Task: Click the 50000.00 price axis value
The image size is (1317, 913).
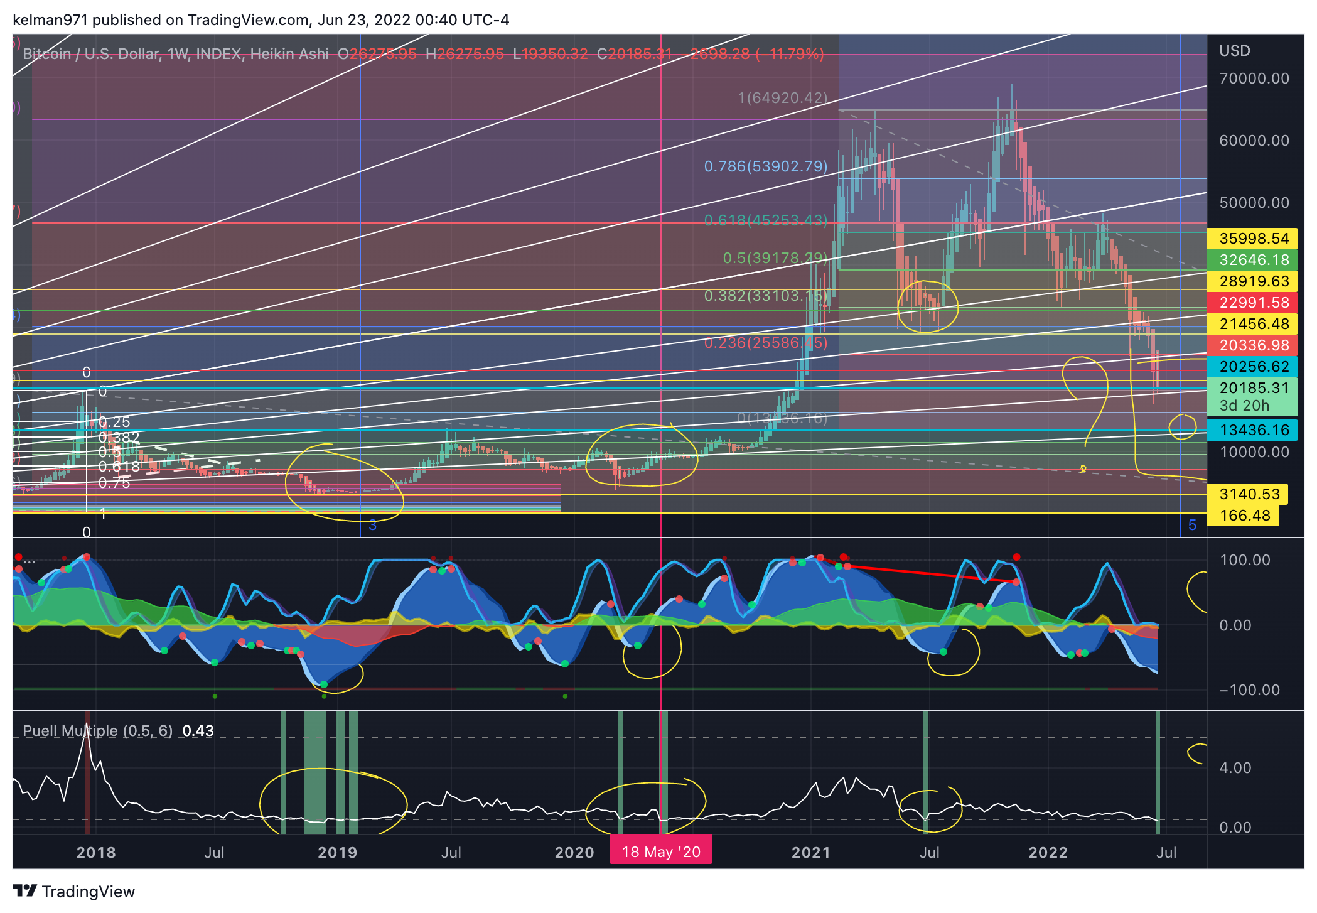Action: click(x=1254, y=203)
